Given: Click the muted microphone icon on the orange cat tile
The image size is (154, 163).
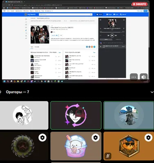Looking at the screenshot, I should click(x=108, y=156).
